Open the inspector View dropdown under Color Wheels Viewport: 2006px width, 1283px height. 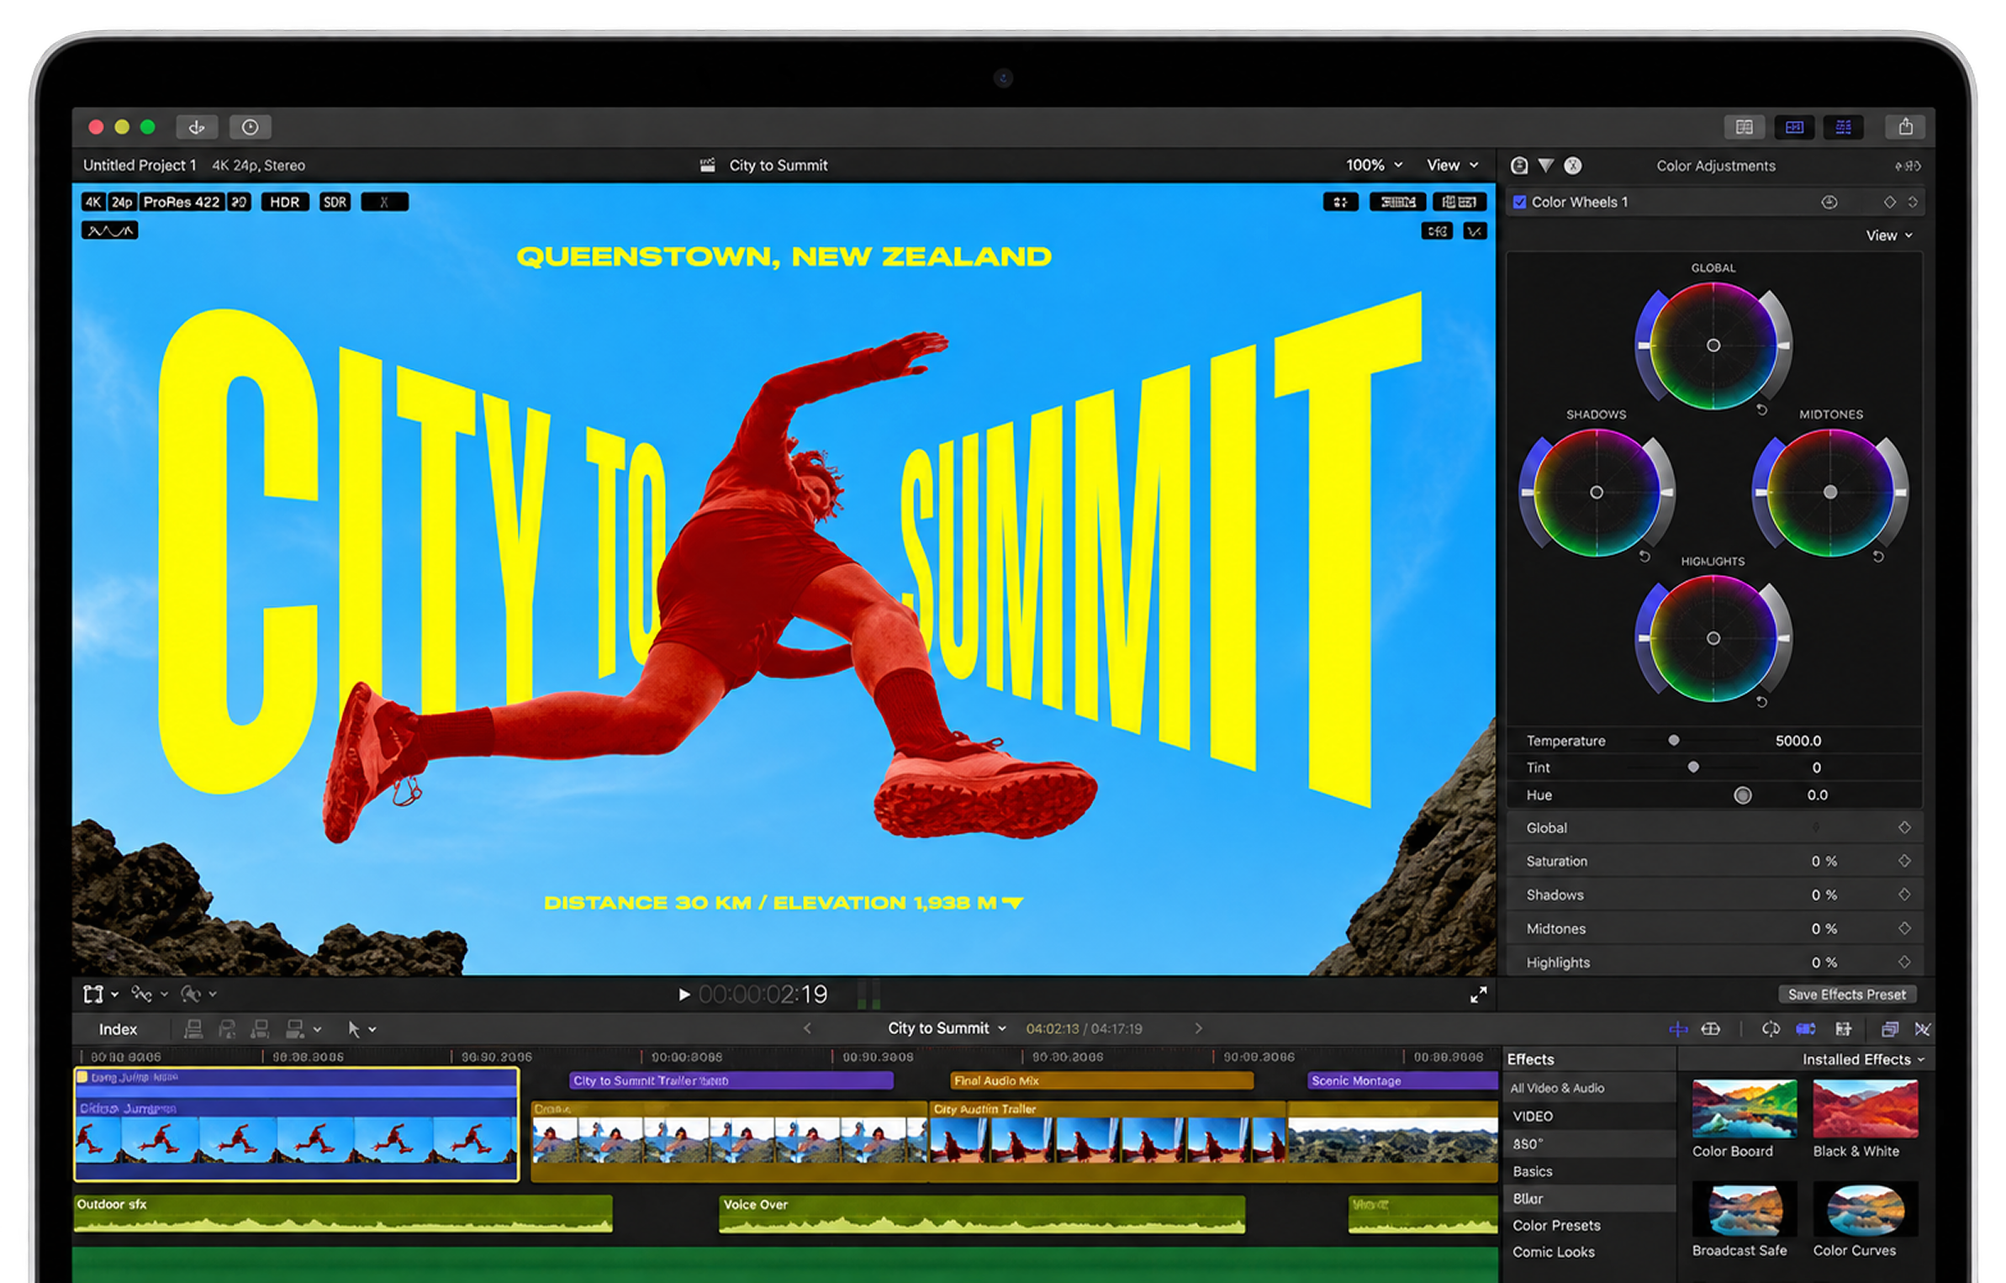(1888, 235)
